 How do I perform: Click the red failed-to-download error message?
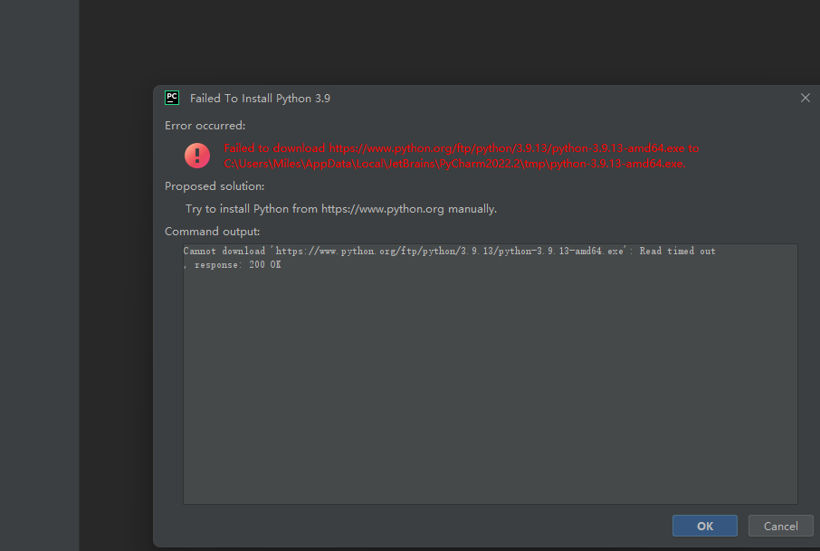click(462, 156)
